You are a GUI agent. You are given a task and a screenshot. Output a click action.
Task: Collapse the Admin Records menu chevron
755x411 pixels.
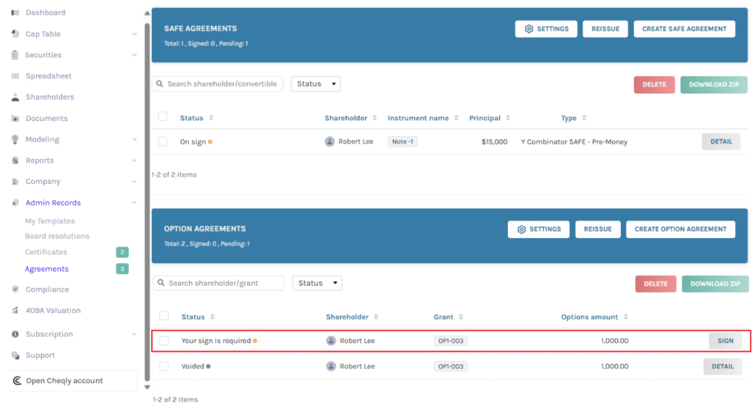point(134,203)
